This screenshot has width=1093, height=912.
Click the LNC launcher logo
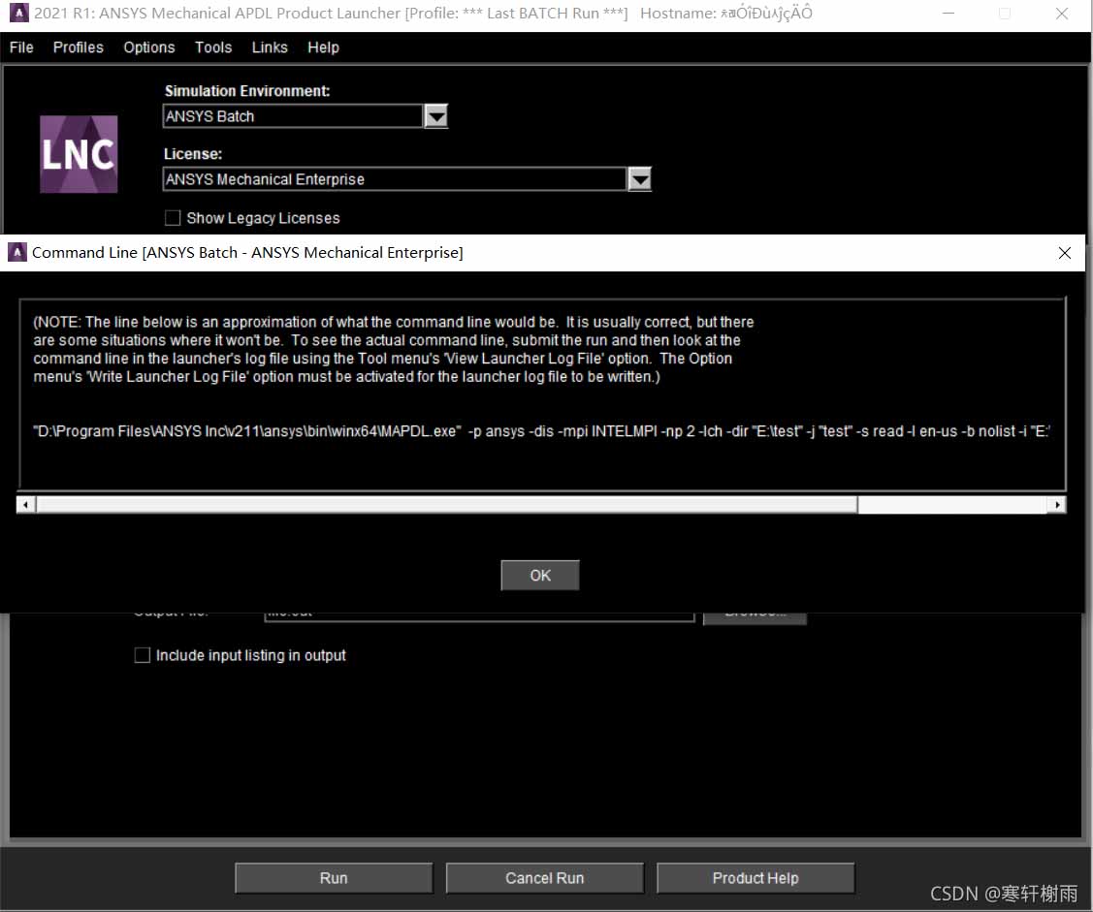coord(79,154)
